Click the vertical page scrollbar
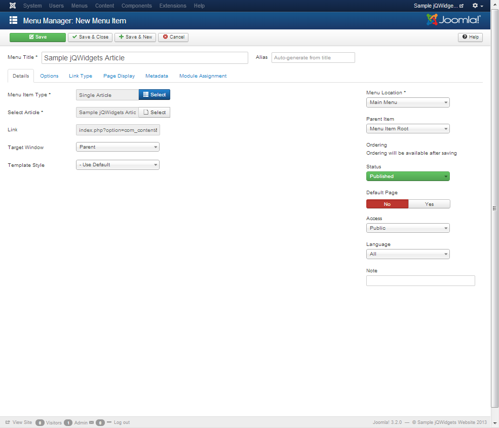The height and width of the screenshot is (428, 499). (494, 208)
